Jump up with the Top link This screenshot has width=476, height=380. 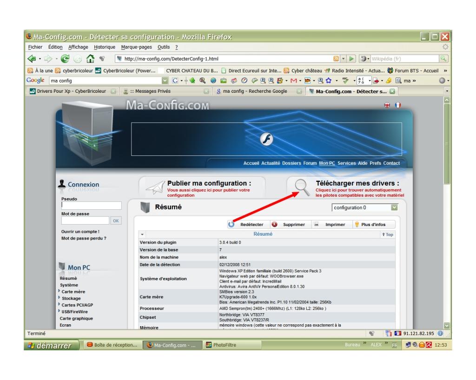point(388,235)
